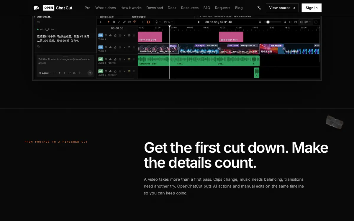Lock the Video 2 track
354x221 pixels.
115,35
